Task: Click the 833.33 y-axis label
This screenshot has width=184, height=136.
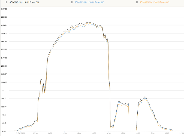Action: click(x=4, y=91)
